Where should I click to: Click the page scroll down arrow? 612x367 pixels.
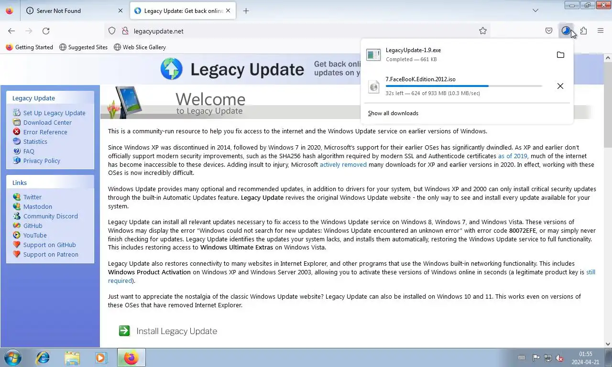coord(608,344)
